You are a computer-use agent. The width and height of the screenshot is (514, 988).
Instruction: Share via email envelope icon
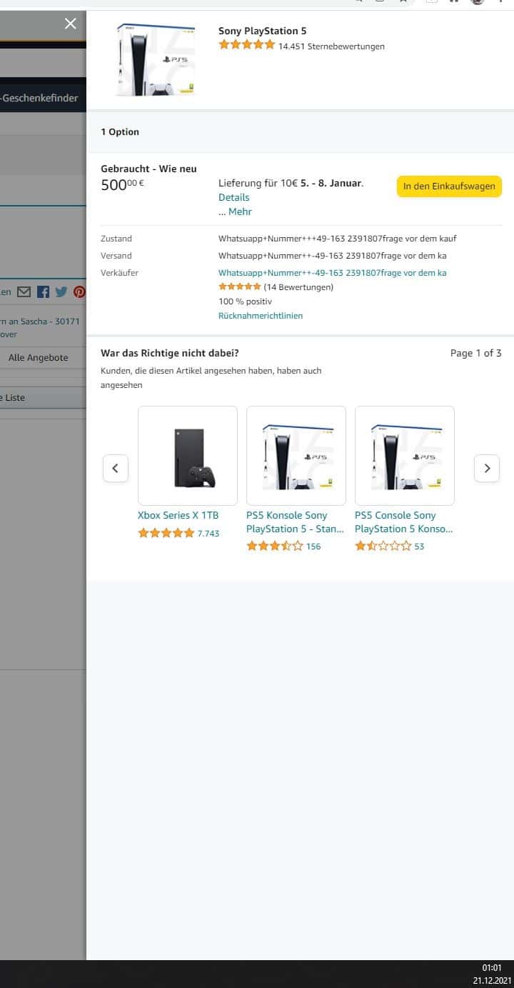pyautogui.click(x=24, y=291)
